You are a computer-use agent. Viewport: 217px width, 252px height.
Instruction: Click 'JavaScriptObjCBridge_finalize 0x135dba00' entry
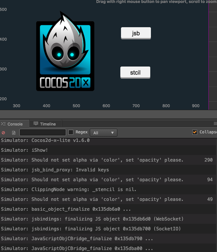pyautogui.click(x=108, y=248)
